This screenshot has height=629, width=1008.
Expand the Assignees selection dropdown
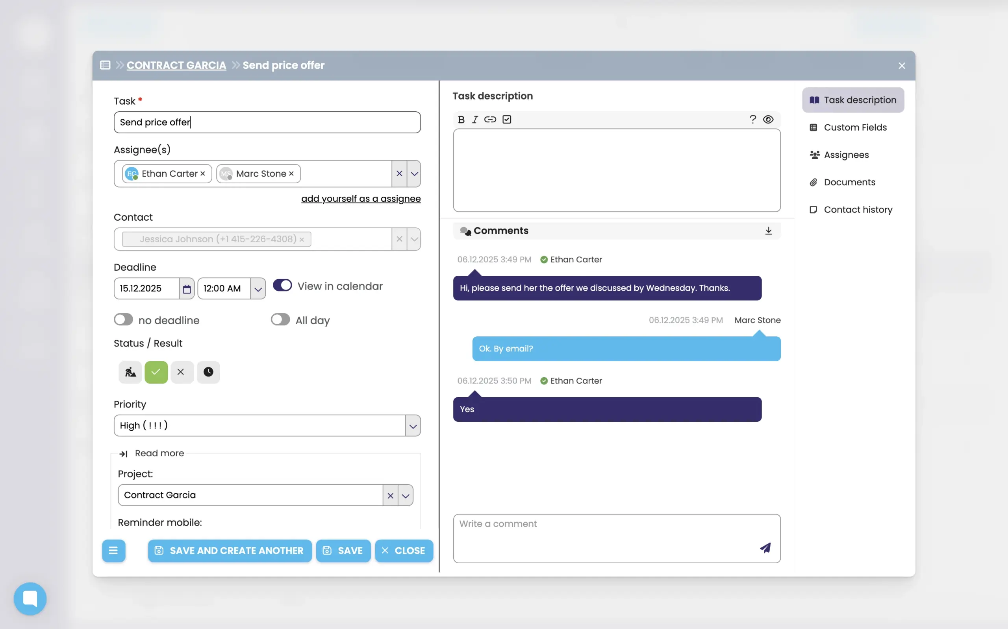click(414, 174)
